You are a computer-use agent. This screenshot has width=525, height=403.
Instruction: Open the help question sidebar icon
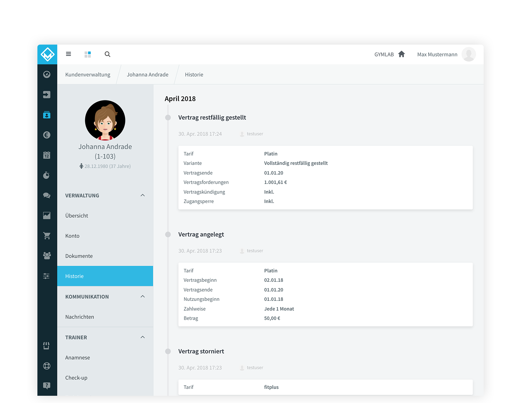(47, 386)
